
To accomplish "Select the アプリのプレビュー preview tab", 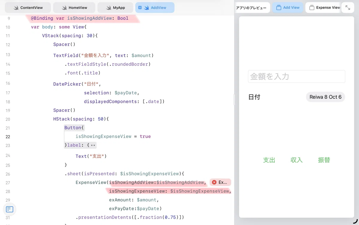I will tap(252, 7).
